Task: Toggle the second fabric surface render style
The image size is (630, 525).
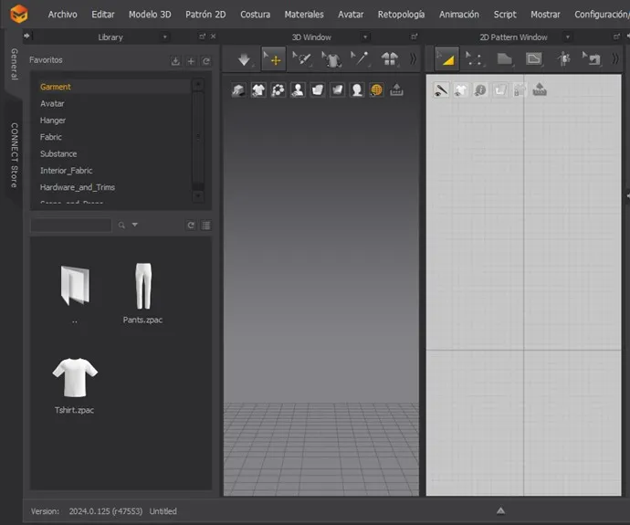Action: coord(337,90)
